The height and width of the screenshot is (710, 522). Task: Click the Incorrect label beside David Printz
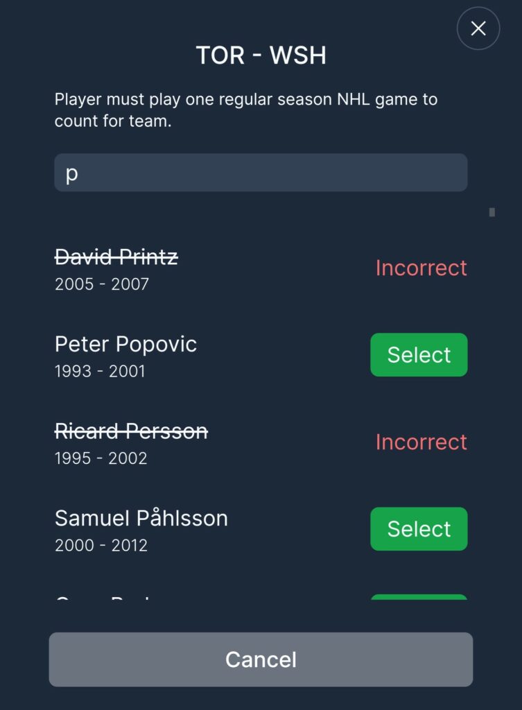coord(421,268)
